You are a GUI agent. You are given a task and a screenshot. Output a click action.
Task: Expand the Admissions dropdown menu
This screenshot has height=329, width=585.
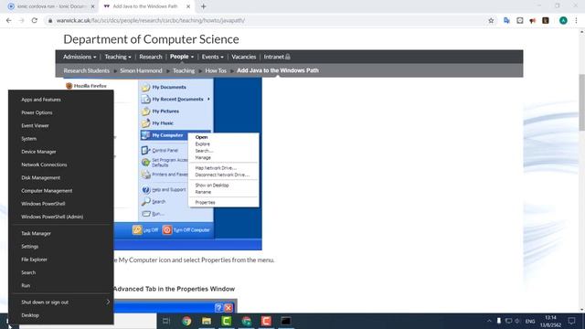point(80,57)
